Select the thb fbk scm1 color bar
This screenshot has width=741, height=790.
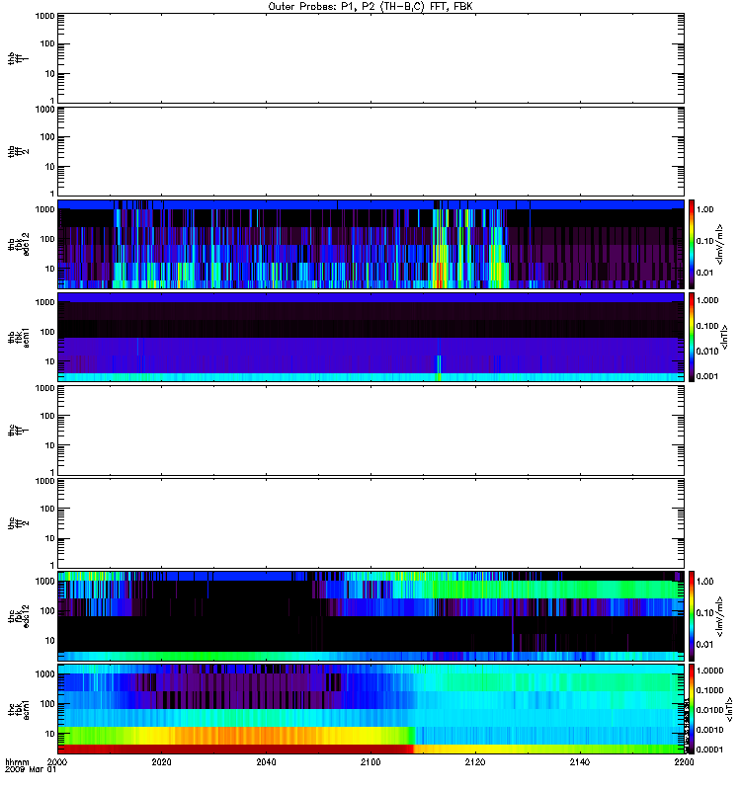[692, 337]
